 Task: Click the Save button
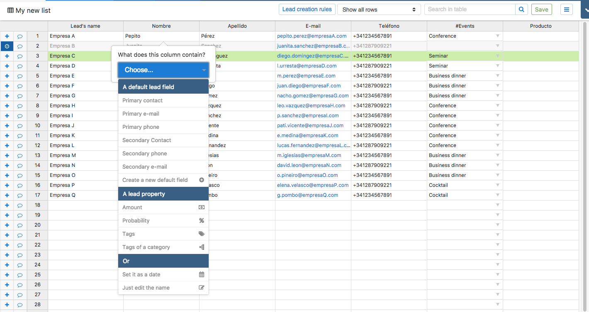(x=541, y=9)
